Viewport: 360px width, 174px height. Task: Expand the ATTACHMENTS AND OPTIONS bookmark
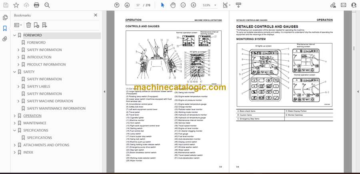(15, 145)
